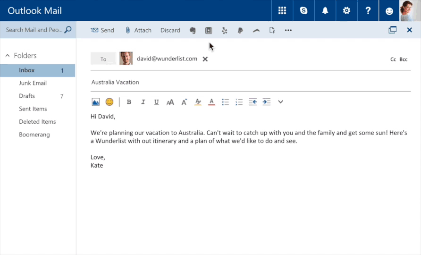Select the Sent Items folder
The height and width of the screenshot is (255, 421).
pyautogui.click(x=33, y=109)
